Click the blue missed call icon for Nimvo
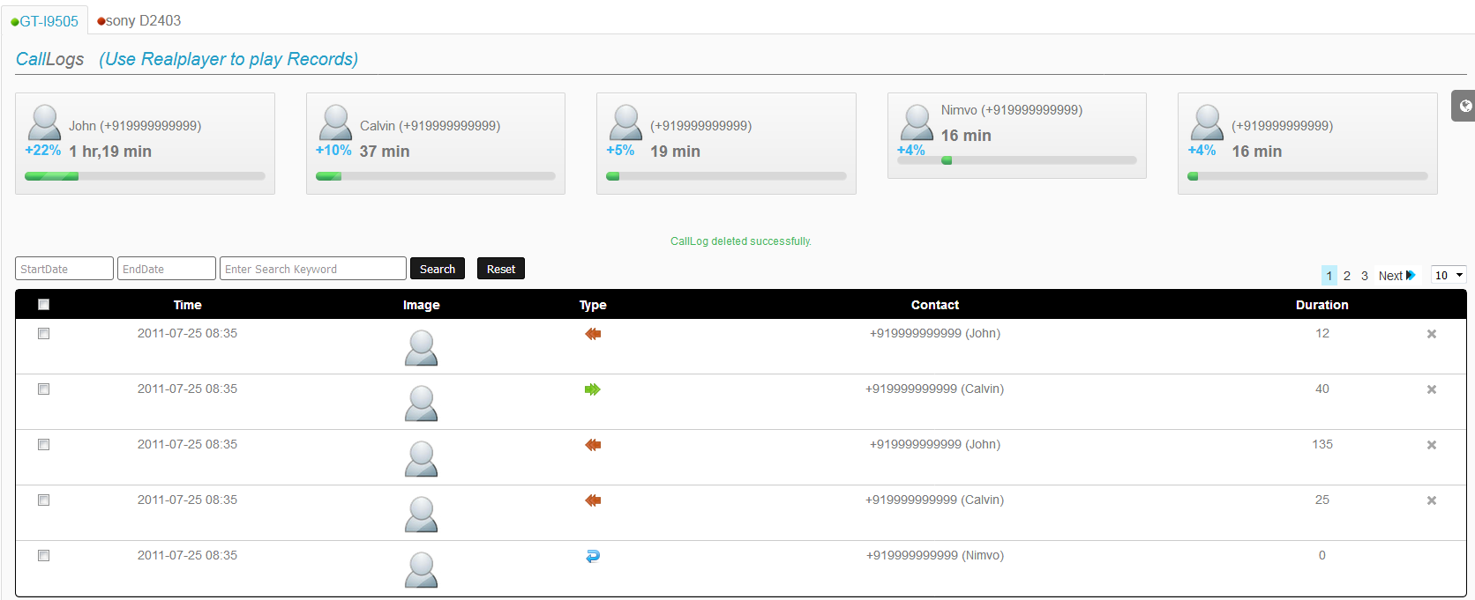The height and width of the screenshot is (600, 1475). click(x=593, y=556)
